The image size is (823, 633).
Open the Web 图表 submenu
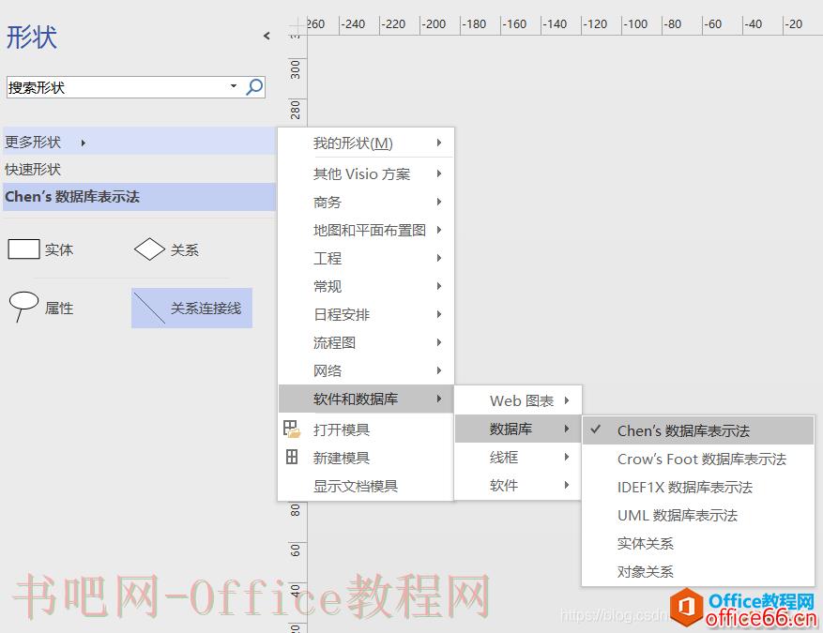pos(517,400)
